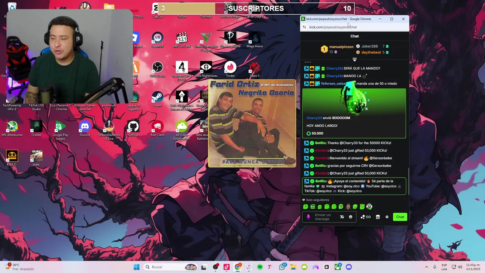
Task: Dismiss the BOOOOOM gift animation
Action: 366,109
